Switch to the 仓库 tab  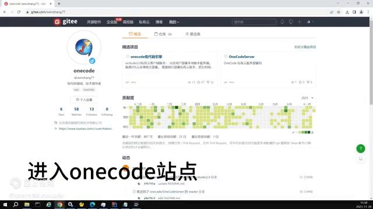pos(163,34)
